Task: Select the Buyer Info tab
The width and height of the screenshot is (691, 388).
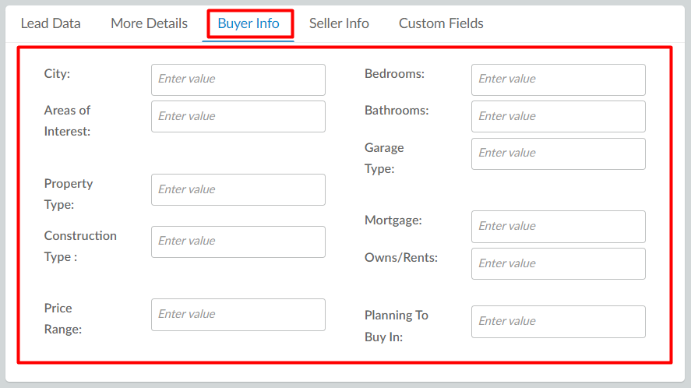Action: coord(249,23)
